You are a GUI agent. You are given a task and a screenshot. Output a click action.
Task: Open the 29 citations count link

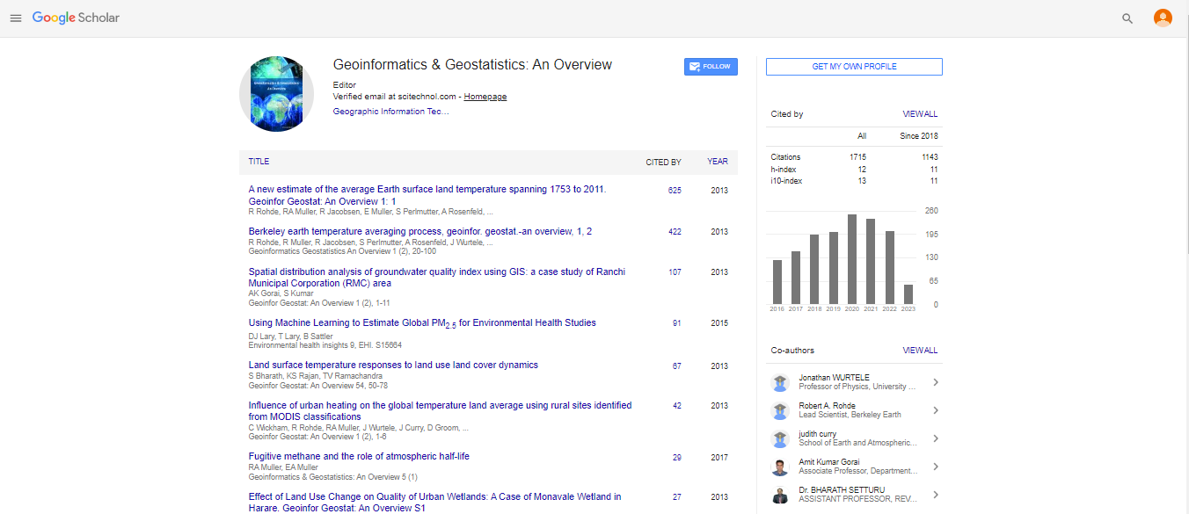(677, 458)
